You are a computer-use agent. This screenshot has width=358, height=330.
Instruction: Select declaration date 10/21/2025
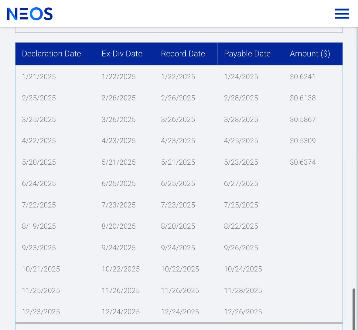(41, 269)
